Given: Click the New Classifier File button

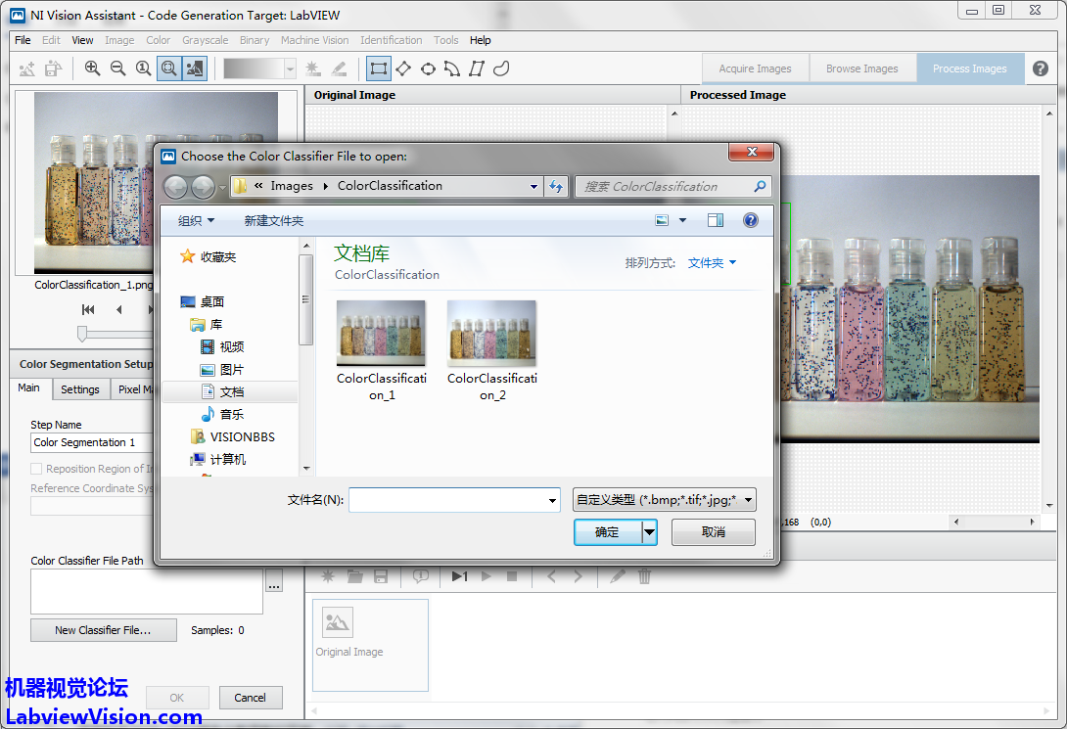Looking at the screenshot, I should coord(103,630).
